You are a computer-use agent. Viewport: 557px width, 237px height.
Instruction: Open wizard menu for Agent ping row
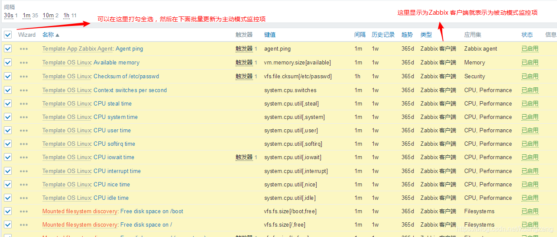24,49
